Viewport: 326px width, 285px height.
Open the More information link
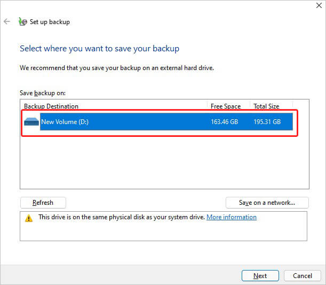coord(232,217)
